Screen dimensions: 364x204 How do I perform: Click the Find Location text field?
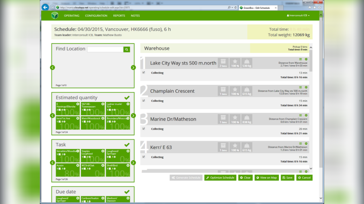coord(105,49)
